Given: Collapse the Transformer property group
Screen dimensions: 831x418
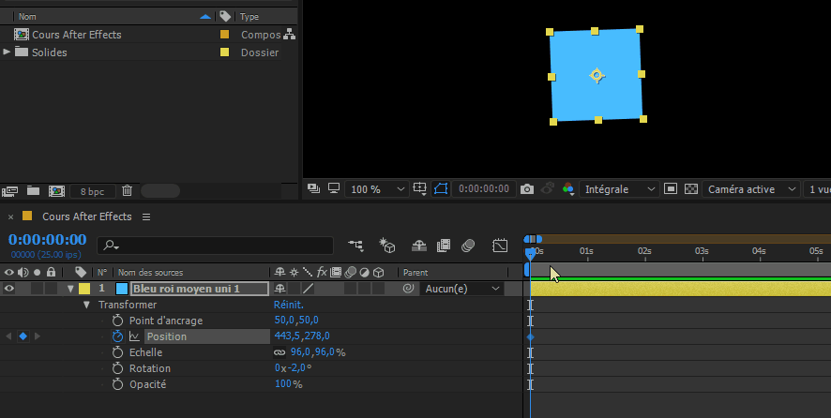Looking at the screenshot, I should [86, 305].
